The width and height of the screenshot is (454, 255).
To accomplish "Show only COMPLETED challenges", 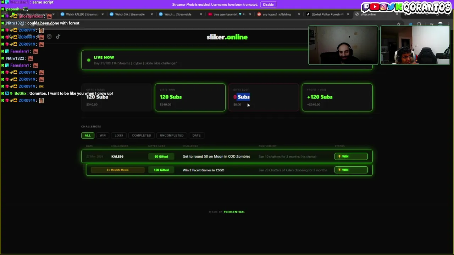I will click(142, 135).
